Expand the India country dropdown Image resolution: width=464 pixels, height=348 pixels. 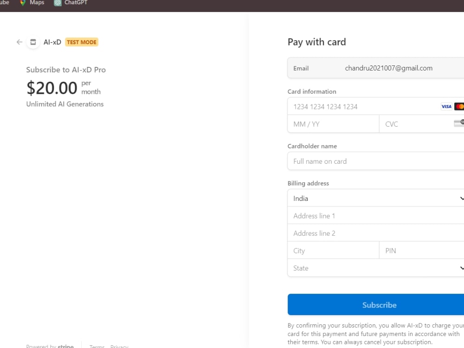[376, 198]
